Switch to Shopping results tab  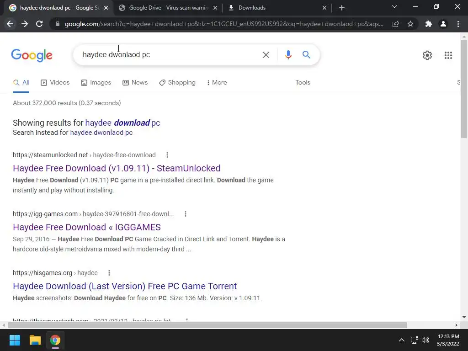(177, 83)
